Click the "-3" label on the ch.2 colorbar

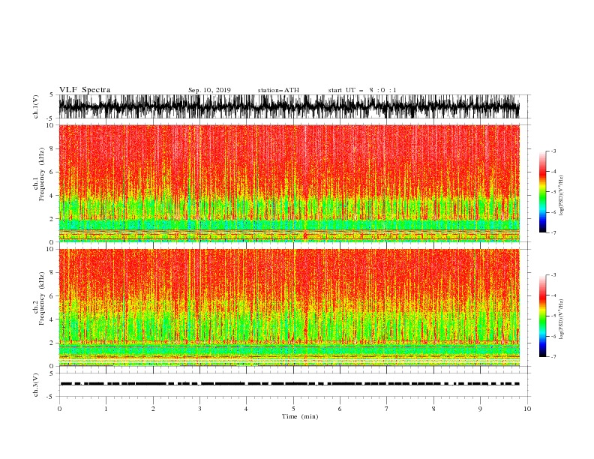[x=553, y=275]
